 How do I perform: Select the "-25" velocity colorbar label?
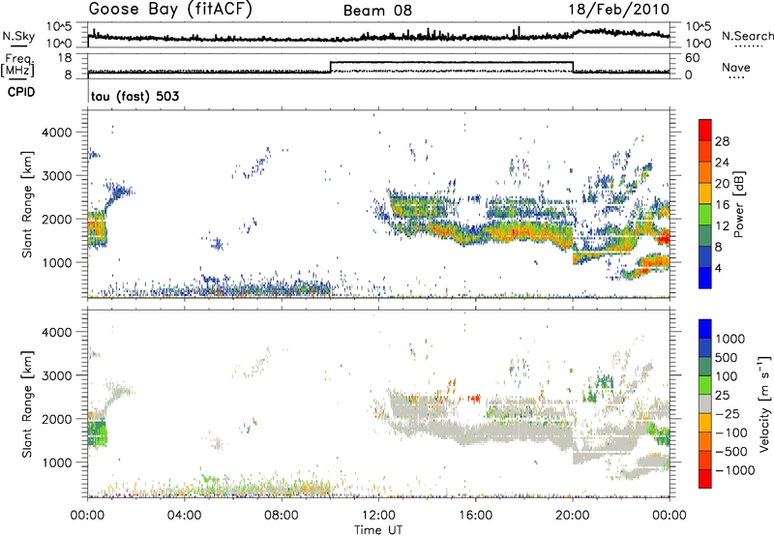pos(729,413)
